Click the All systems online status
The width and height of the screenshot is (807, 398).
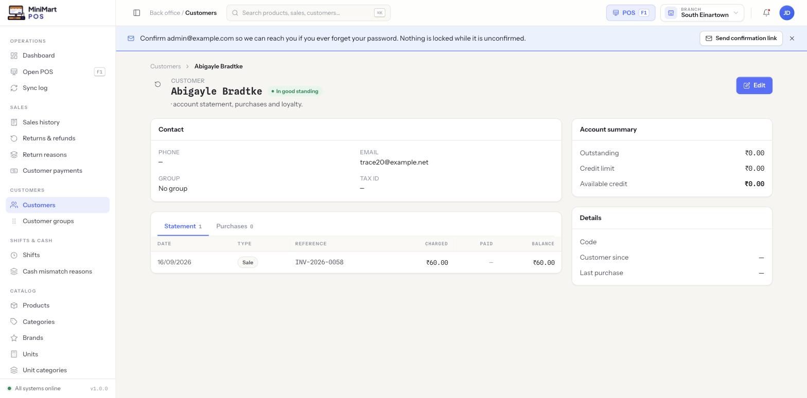34,389
